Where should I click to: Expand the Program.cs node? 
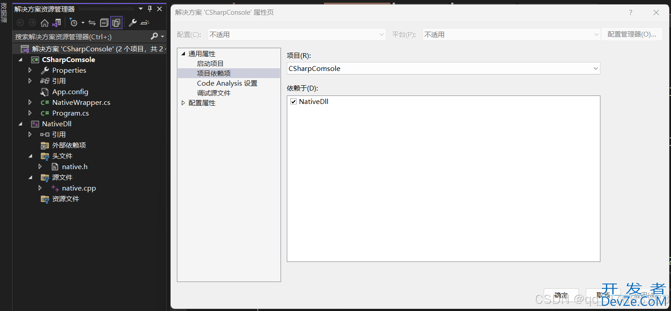coord(30,113)
